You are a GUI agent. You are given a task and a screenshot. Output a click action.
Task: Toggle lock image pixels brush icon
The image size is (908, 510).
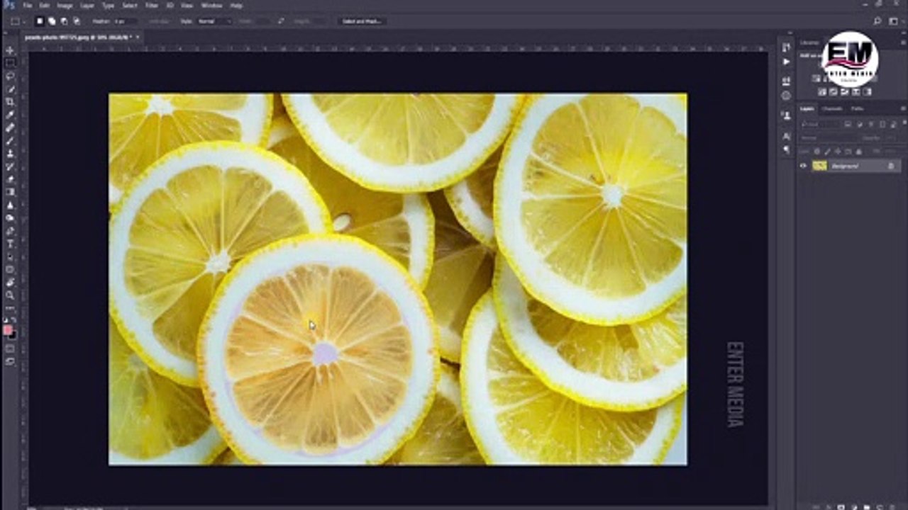click(827, 152)
